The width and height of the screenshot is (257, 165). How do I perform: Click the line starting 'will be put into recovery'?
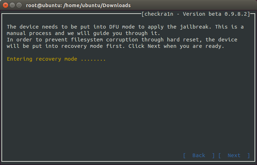115,46
